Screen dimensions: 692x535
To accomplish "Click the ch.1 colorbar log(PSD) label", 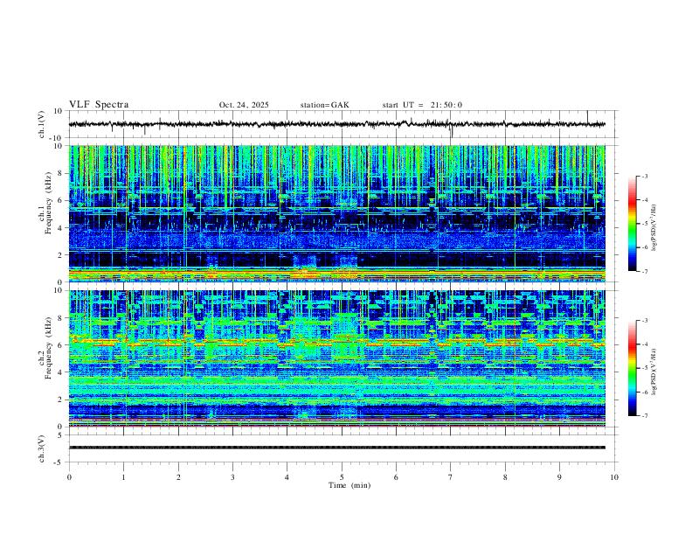I will [654, 228].
